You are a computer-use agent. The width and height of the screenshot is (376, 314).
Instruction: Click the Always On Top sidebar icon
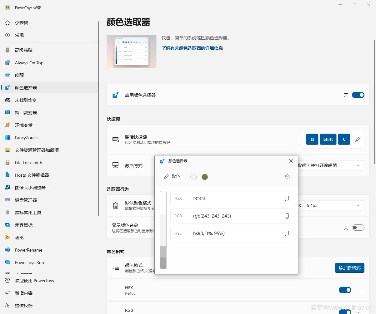point(8,63)
